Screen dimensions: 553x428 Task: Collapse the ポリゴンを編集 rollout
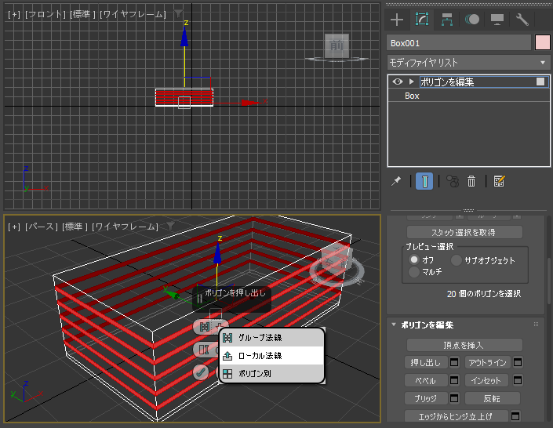394,325
